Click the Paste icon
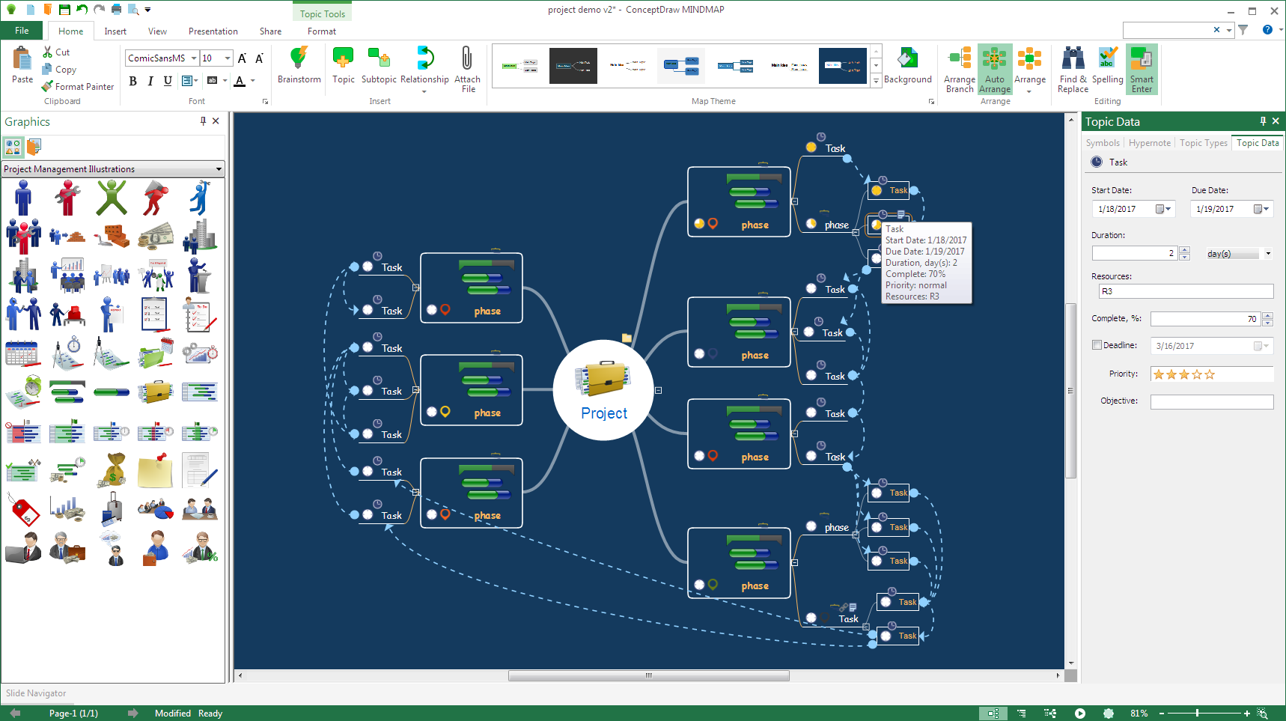This screenshot has width=1286, height=721. tap(22, 60)
